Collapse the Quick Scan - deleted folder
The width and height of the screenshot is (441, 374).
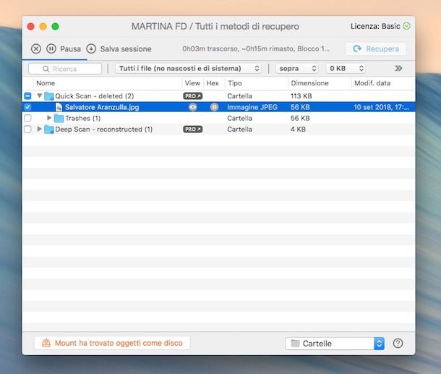(39, 95)
